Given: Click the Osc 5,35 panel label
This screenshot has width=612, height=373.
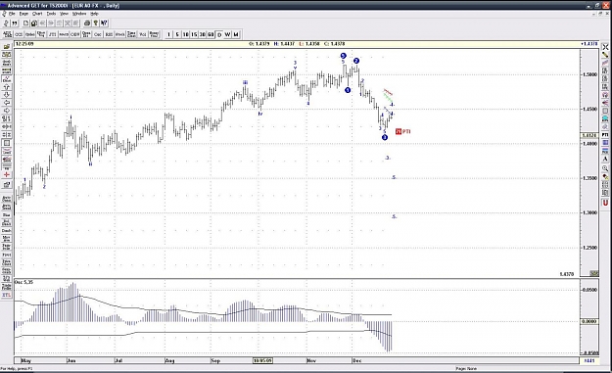Looking at the screenshot, I should point(24,282).
